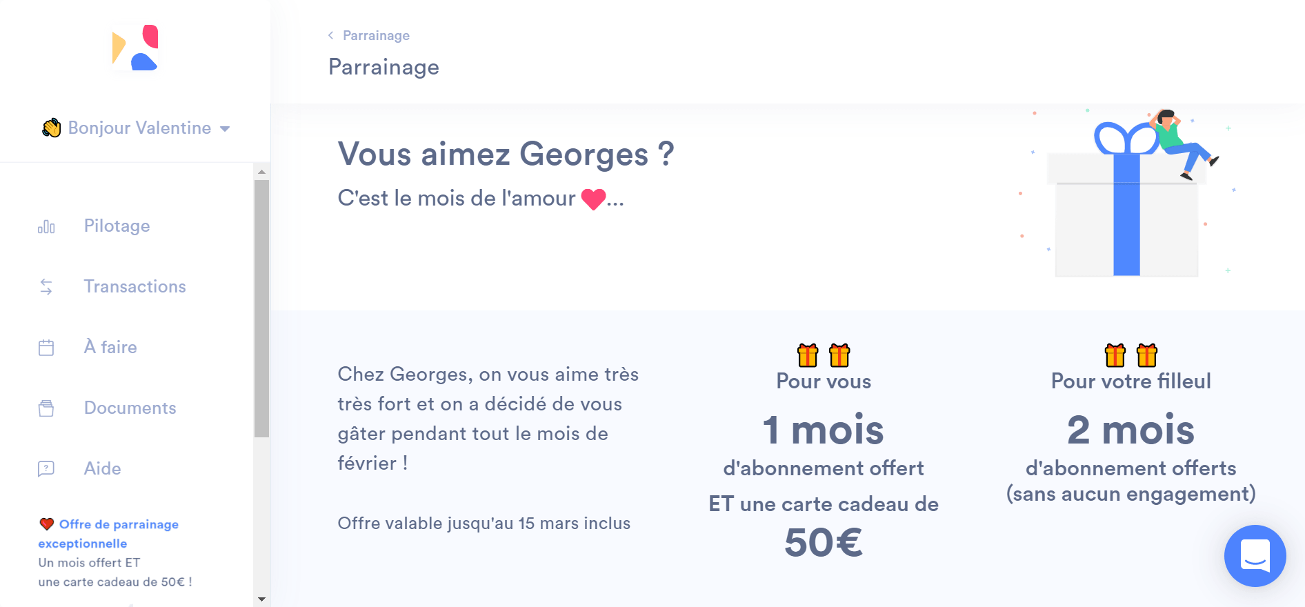1305x607 pixels.
Task: Click the waving hand emoji icon
Action: (x=51, y=128)
